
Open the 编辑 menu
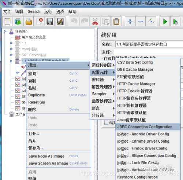coord(19,12)
